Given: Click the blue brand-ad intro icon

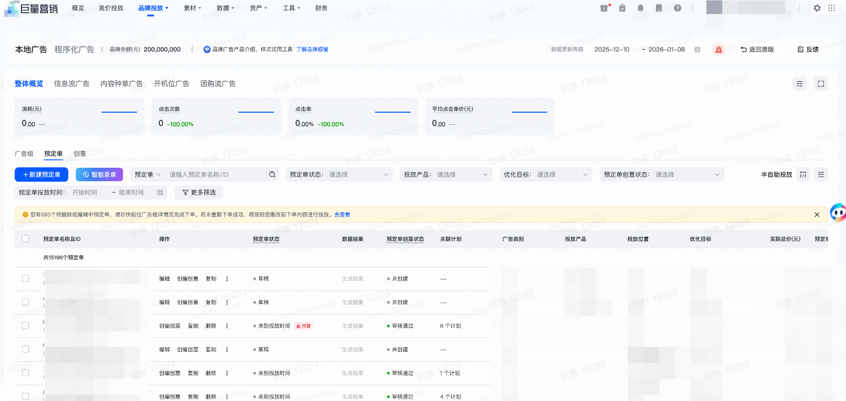Looking at the screenshot, I should (207, 50).
